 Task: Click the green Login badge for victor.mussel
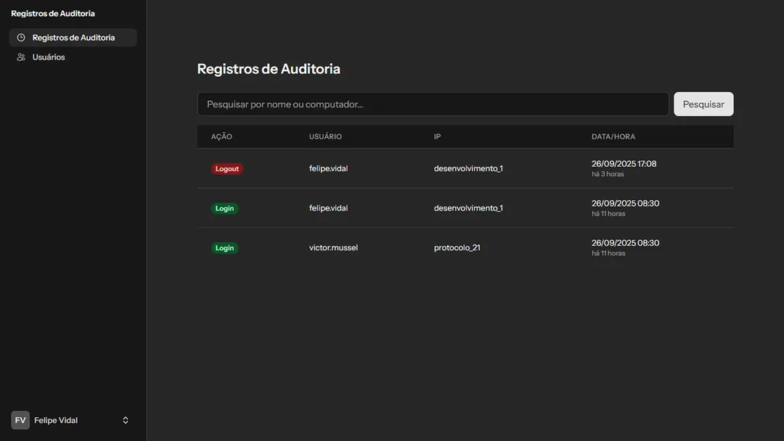(x=224, y=247)
